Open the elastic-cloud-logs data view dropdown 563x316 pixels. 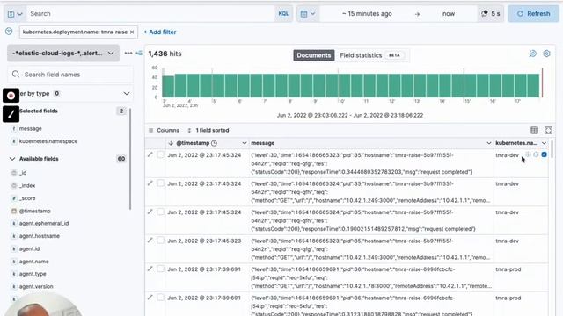pyautogui.click(x=63, y=53)
